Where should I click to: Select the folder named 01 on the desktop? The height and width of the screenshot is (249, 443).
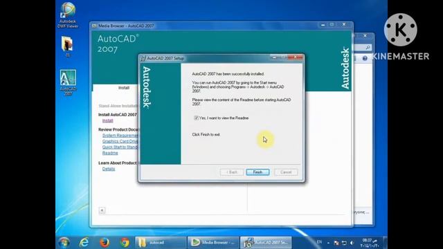(x=67, y=46)
